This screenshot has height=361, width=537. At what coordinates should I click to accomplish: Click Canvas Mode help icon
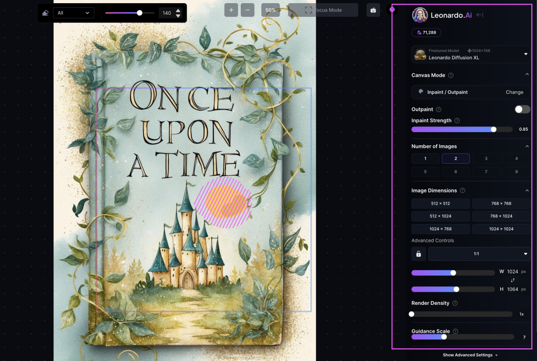(451, 76)
